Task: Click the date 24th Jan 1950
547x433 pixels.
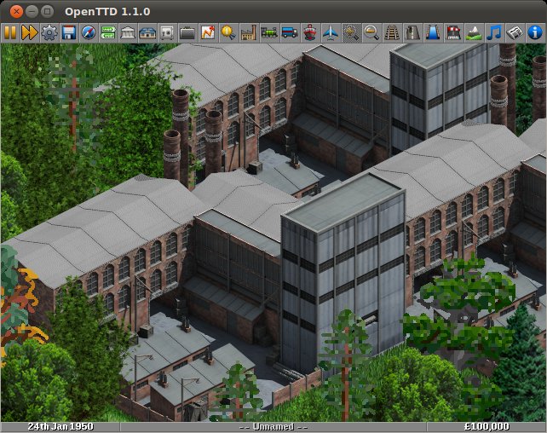Action: 60,427
